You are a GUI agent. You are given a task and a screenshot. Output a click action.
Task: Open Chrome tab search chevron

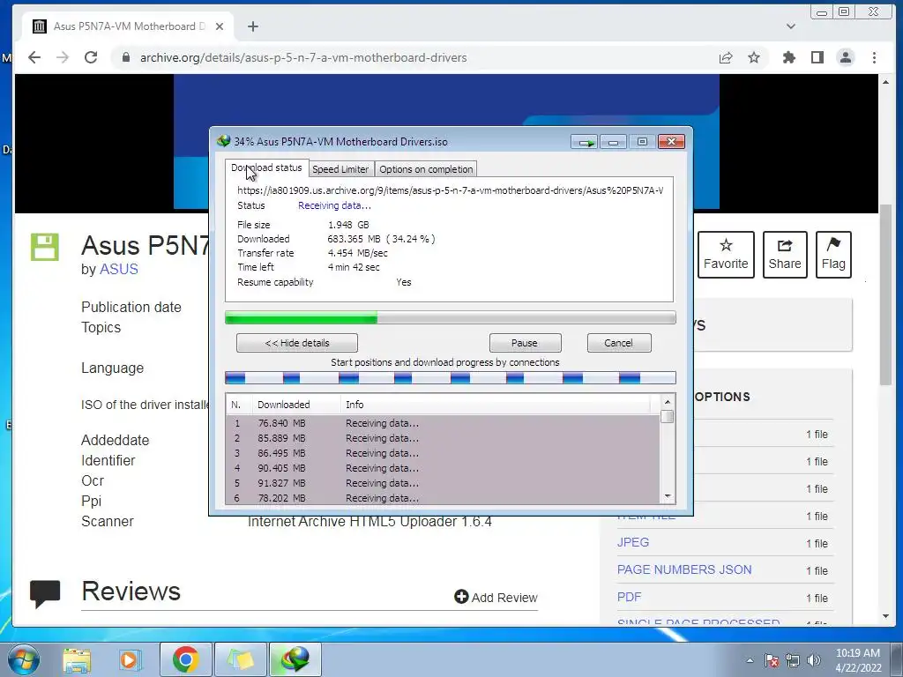tap(791, 26)
